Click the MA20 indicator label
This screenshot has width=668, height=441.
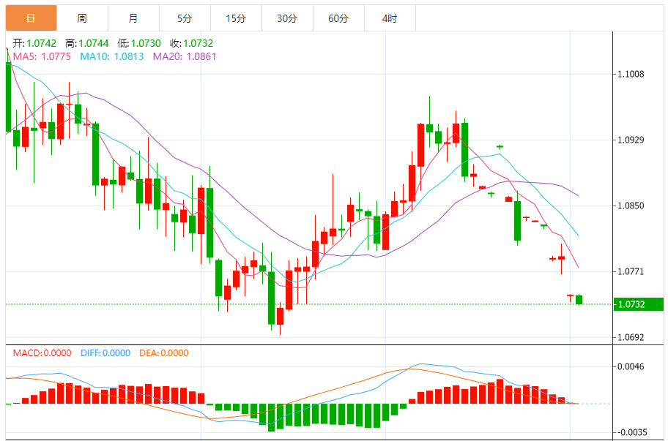tap(185, 56)
